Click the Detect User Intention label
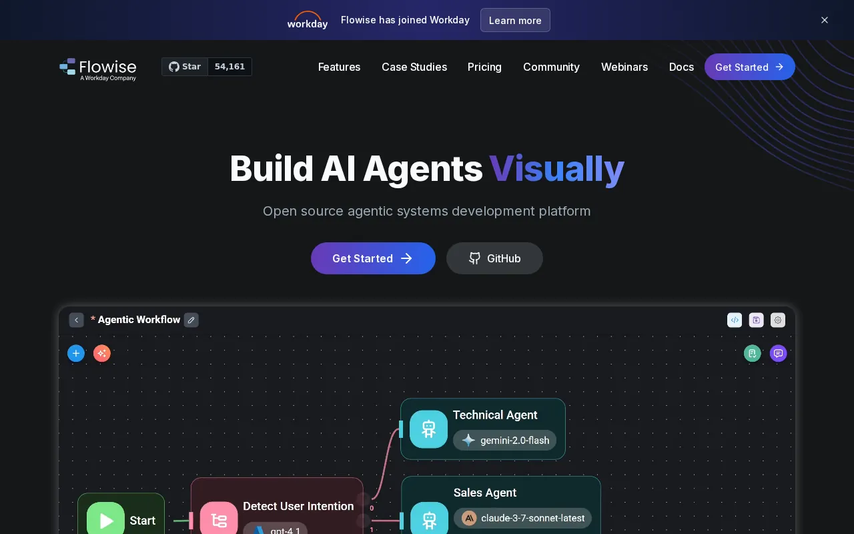Screen dimensions: 854x534 pyautogui.click(x=298, y=506)
